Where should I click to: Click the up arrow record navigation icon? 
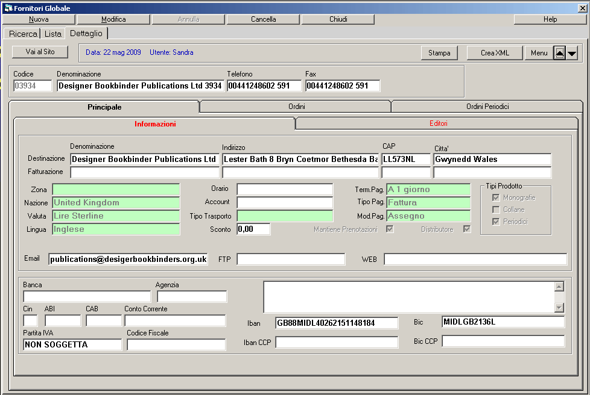click(x=560, y=53)
